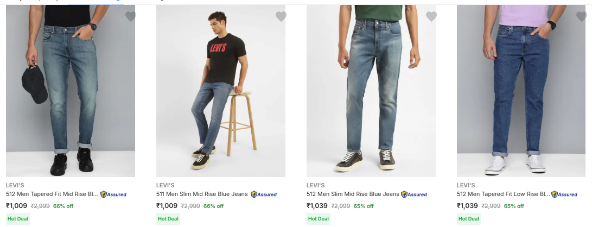Click Assured badge on 511 Slim jeans
This screenshot has height=227, width=592.
point(264,194)
